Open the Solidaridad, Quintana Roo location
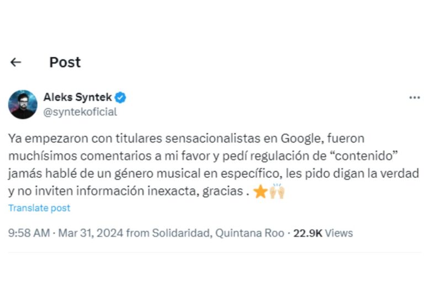This screenshot has width=424, height=281. (218, 233)
